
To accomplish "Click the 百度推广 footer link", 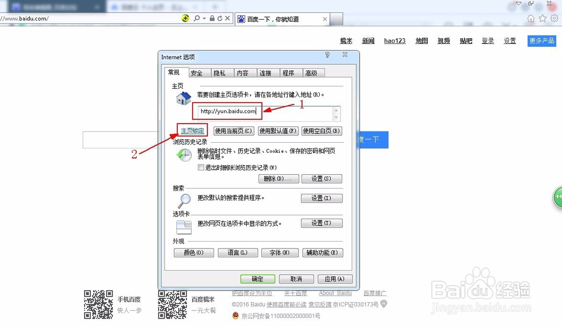I will 375,293.
